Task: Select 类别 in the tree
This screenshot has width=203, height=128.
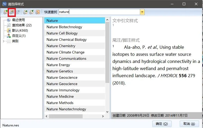Action: click(15, 41)
